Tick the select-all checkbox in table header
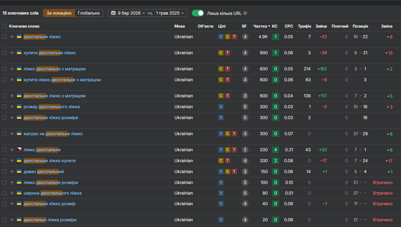The height and width of the screenshot is (227, 401). pyautogui.click(x=5, y=26)
